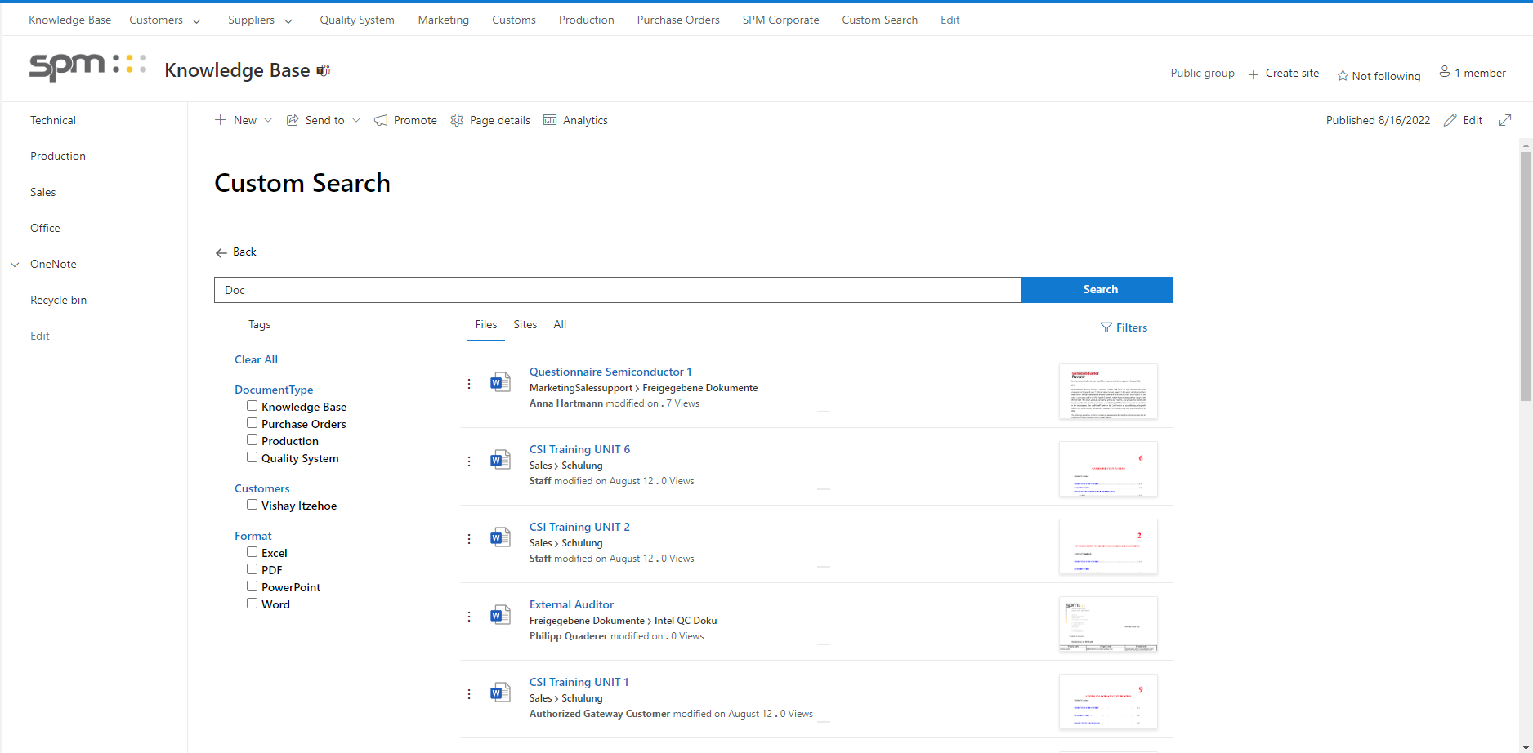The image size is (1533, 753).
Task: Click Word icon of Questionnaire Semiconductor 1
Action: pos(500,382)
